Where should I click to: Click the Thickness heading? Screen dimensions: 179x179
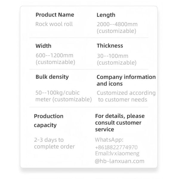pos(110,46)
